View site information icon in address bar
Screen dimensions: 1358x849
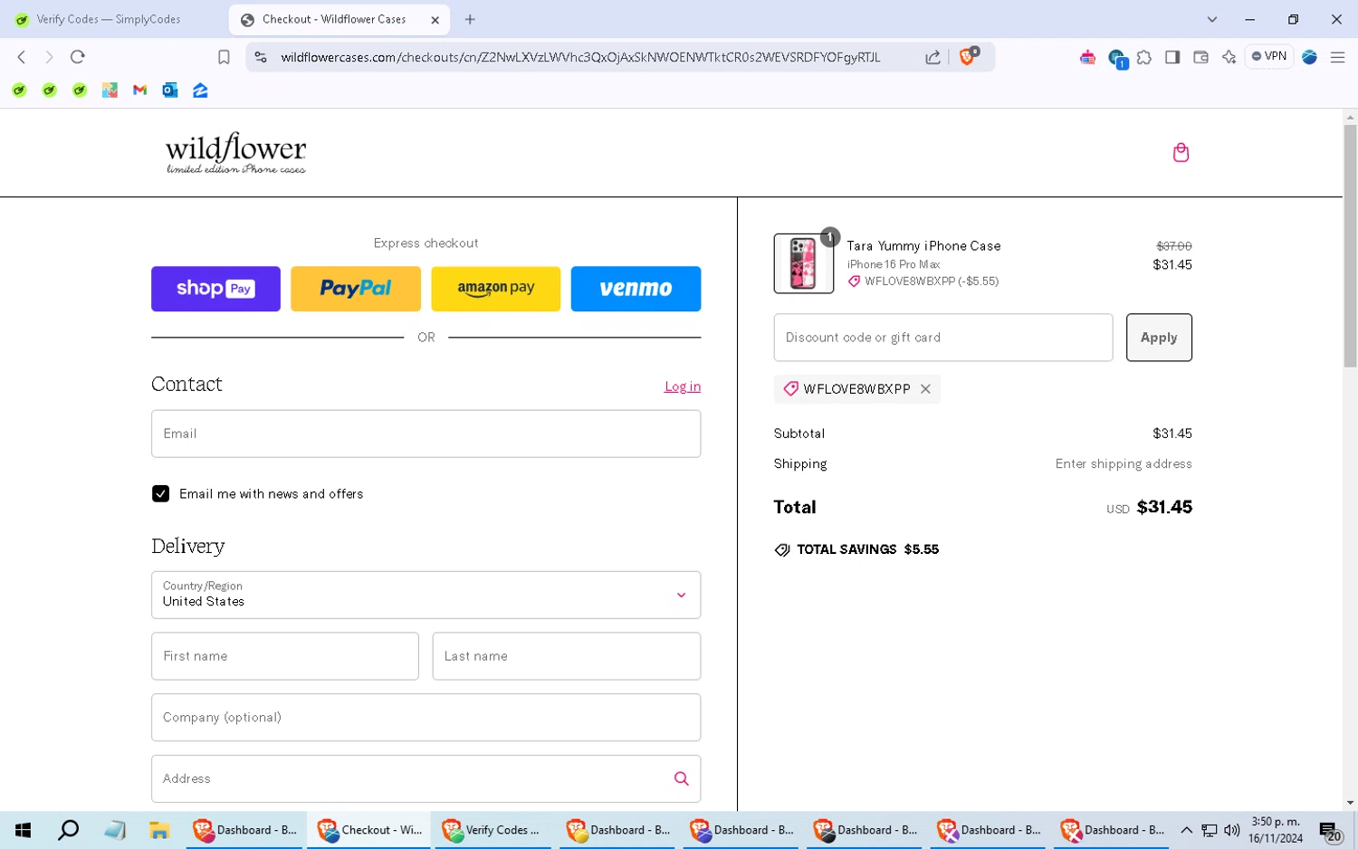(261, 57)
